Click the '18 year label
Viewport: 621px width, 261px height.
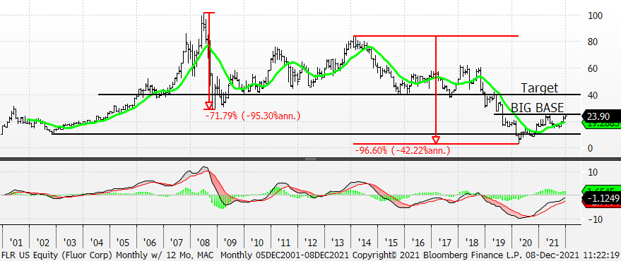[471, 242]
